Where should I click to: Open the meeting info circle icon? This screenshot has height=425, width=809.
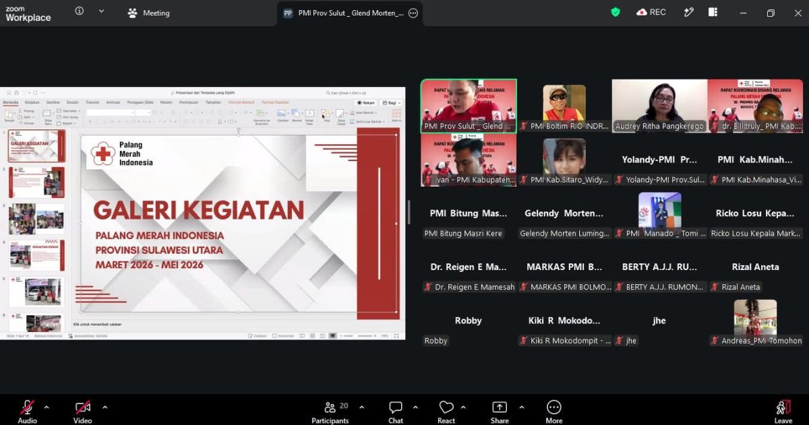[80, 11]
